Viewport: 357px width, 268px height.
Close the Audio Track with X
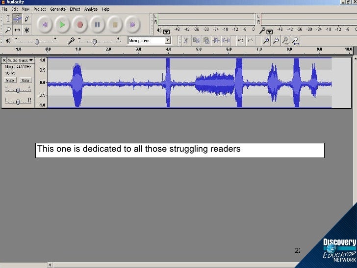click(4, 60)
